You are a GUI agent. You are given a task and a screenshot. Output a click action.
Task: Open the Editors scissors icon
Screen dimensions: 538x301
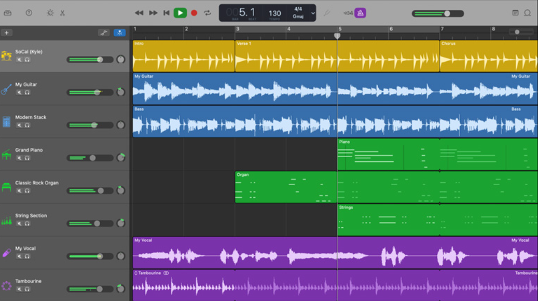[x=62, y=13]
